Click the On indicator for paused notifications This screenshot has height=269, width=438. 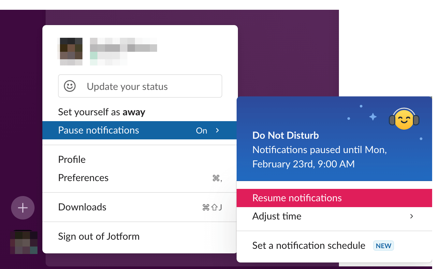(201, 130)
